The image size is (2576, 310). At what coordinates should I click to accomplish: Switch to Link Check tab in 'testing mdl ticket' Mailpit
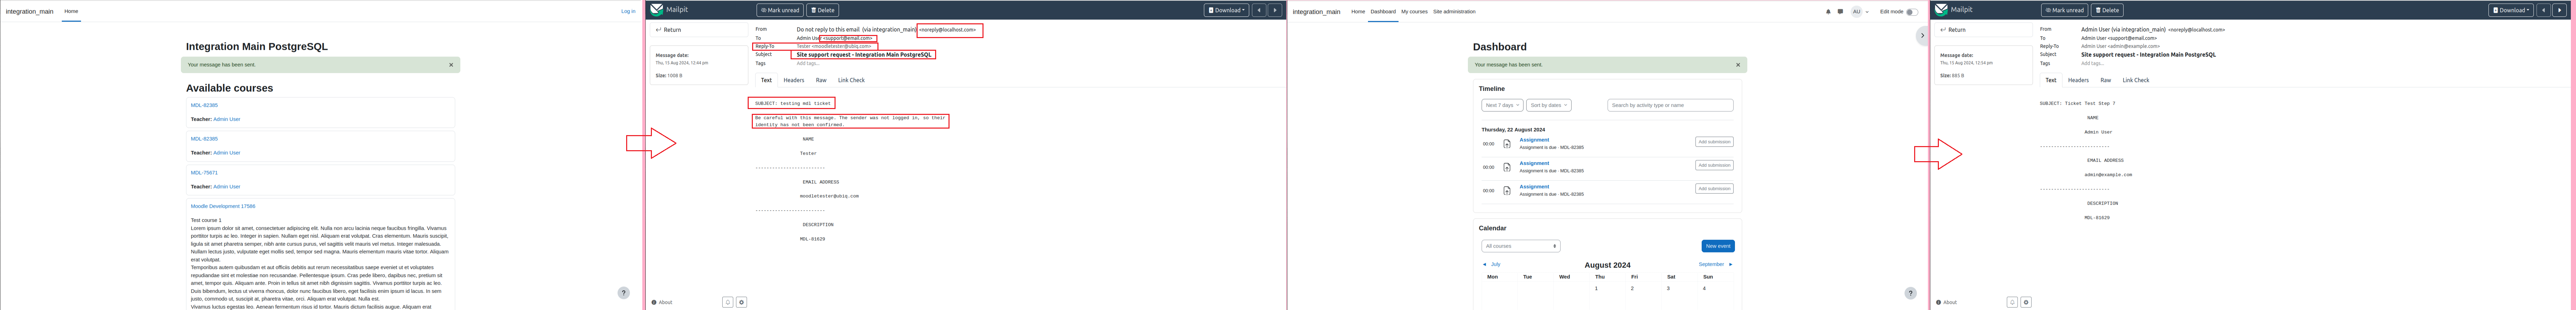click(851, 80)
